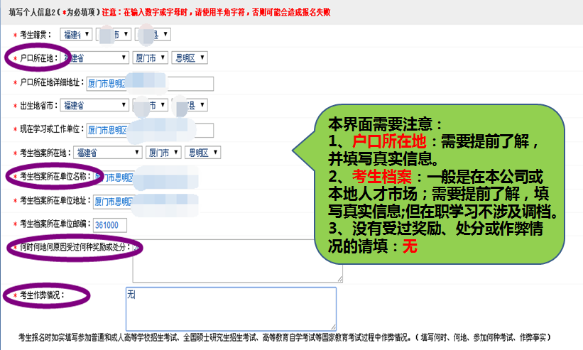Expand the 考生档案所在地 province dropdown
Image resolution: width=583 pixels, height=350 pixels.
(108, 153)
